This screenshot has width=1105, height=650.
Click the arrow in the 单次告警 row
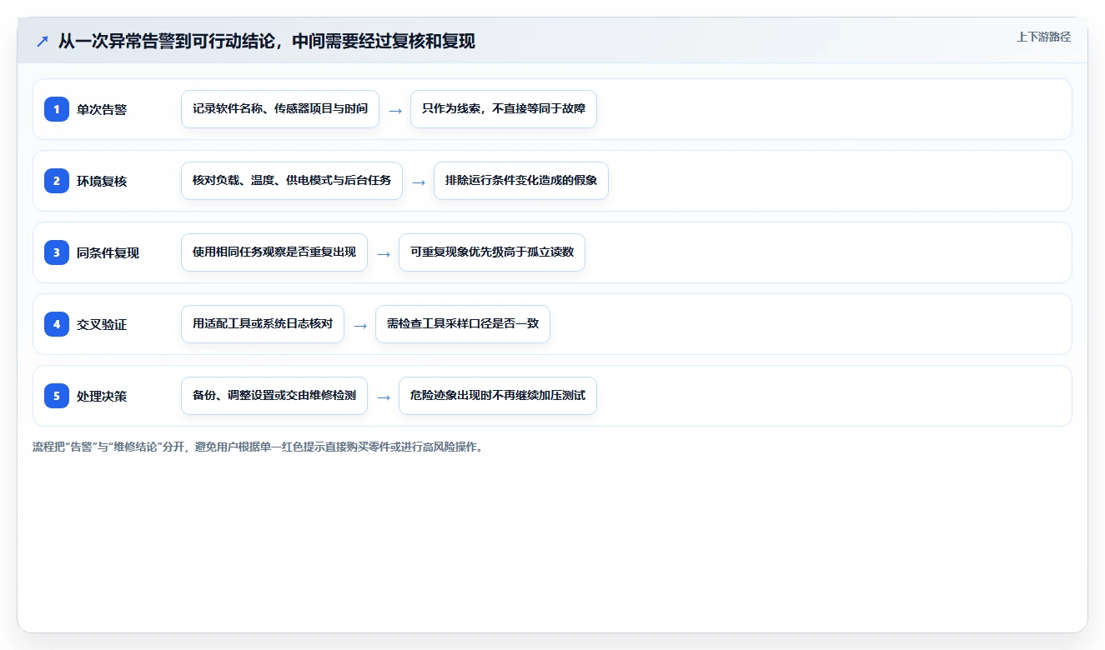click(395, 110)
